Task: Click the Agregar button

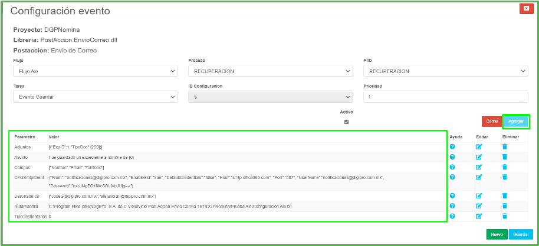Action: pos(515,121)
